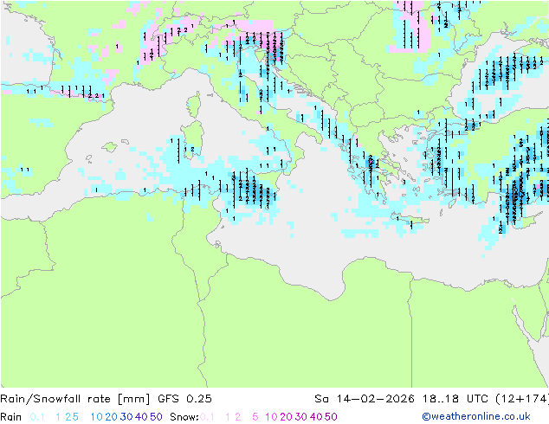Click rain legend value 50
The width and height of the screenshot is (549, 424).
click(156, 417)
